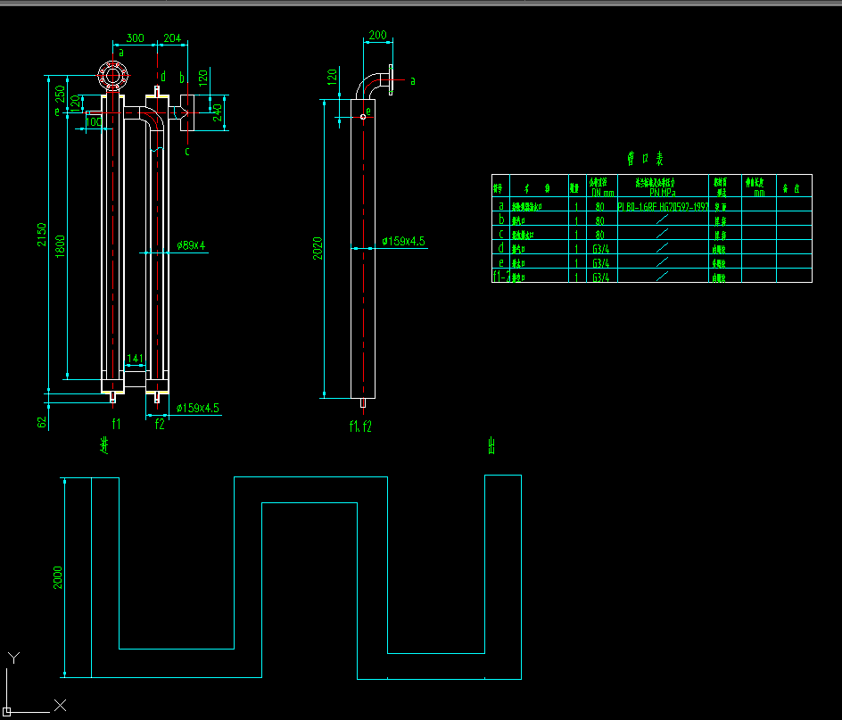Select the DN mm column header
842x720 pixels.
pyautogui.click(x=603, y=191)
